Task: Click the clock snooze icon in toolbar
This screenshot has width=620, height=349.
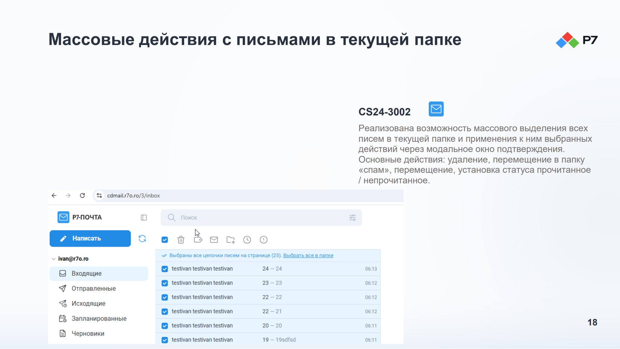Action: tap(247, 240)
